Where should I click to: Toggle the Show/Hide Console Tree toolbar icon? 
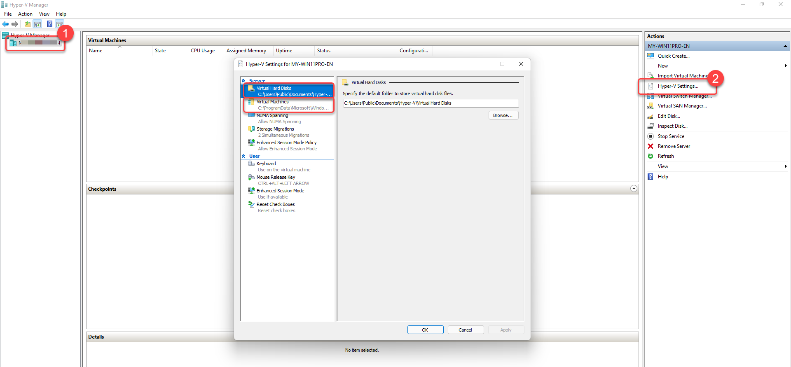click(37, 24)
